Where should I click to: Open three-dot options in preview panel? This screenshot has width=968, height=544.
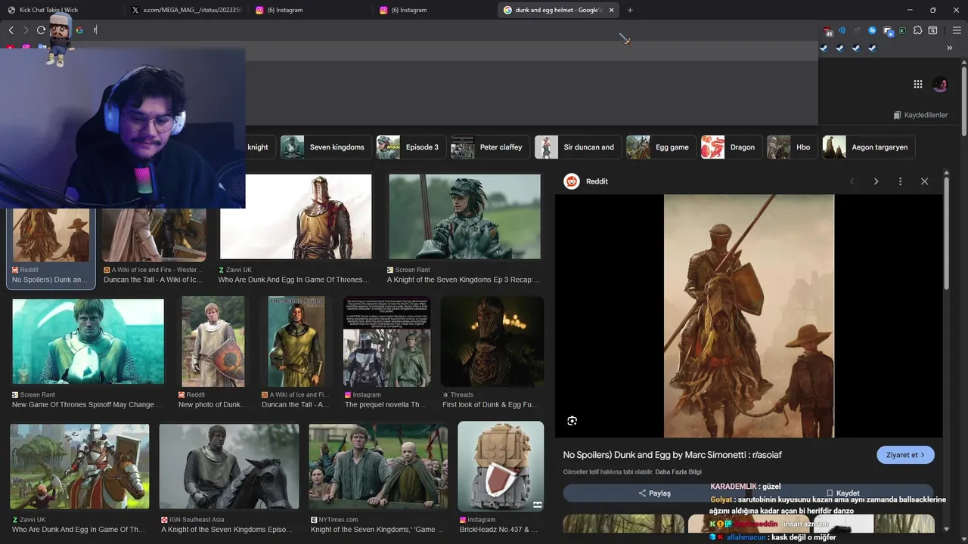coord(900,181)
